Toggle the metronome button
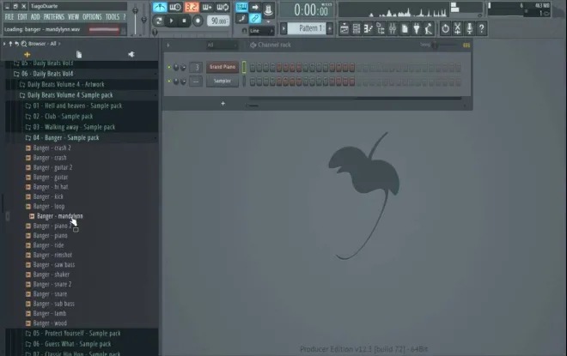567x356 pixels. click(x=160, y=7)
